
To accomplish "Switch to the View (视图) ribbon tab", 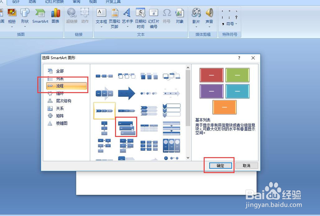I will click(x=93, y=2).
